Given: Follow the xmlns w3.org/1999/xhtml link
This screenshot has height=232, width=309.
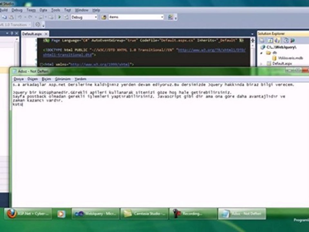Looking at the screenshot, I should point(100,64).
